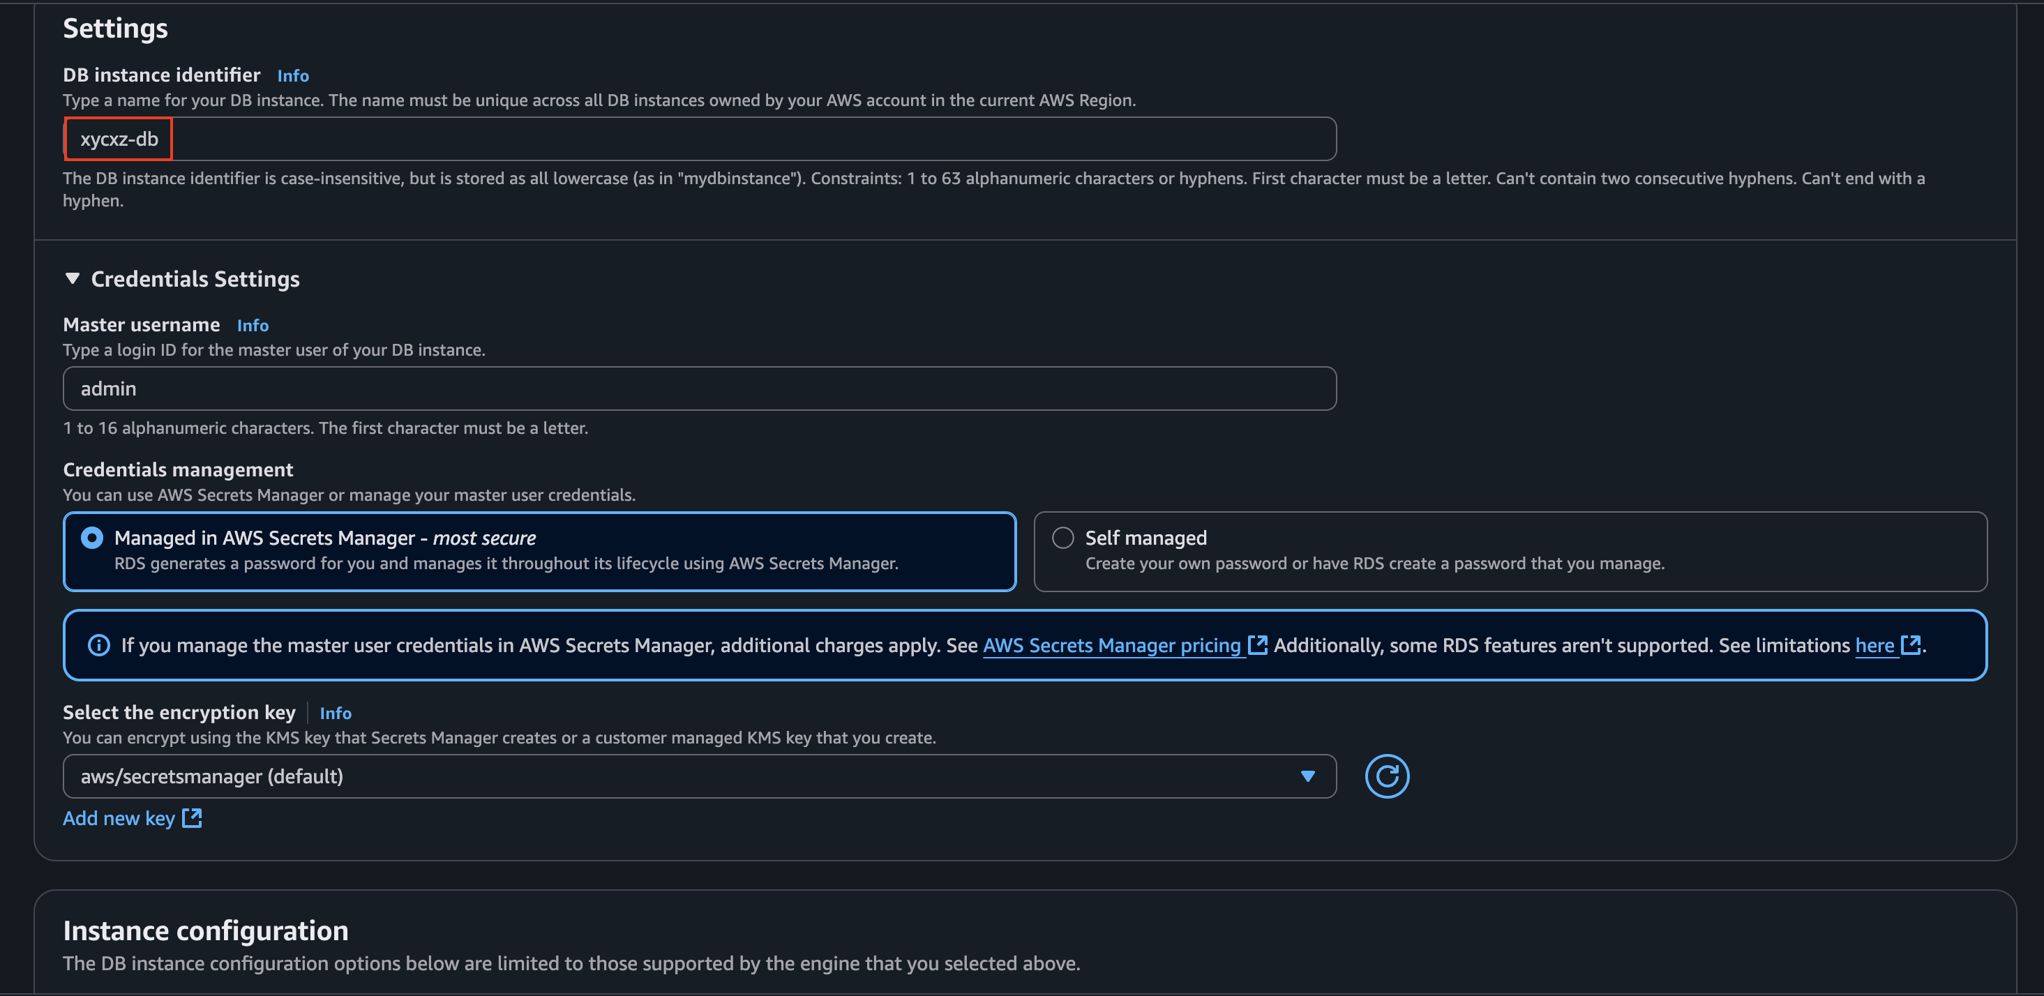
Task: Click the Self managed option card description
Action: [1374, 564]
